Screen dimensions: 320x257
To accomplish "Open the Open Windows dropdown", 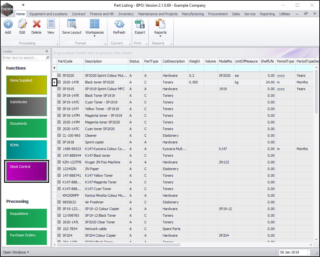I will click(16, 252).
